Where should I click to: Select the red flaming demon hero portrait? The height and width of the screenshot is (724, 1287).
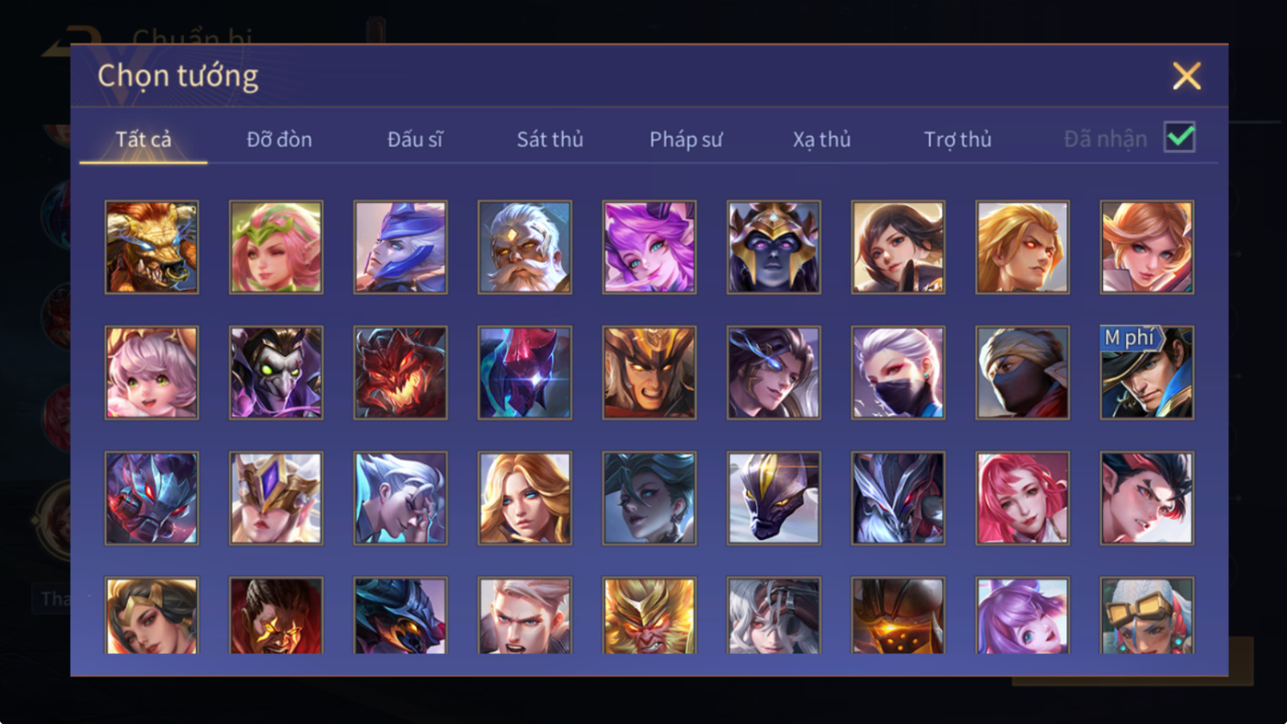click(400, 373)
